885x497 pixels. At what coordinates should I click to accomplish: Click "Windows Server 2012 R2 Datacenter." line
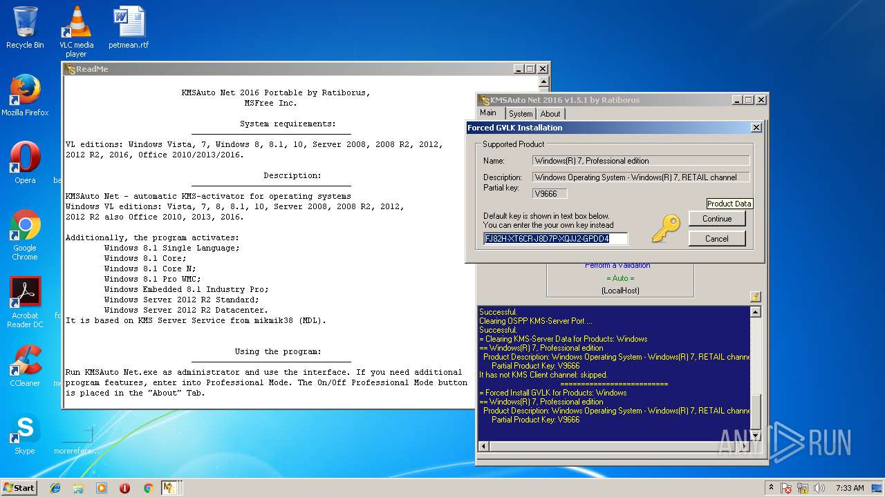pos(186,310)
